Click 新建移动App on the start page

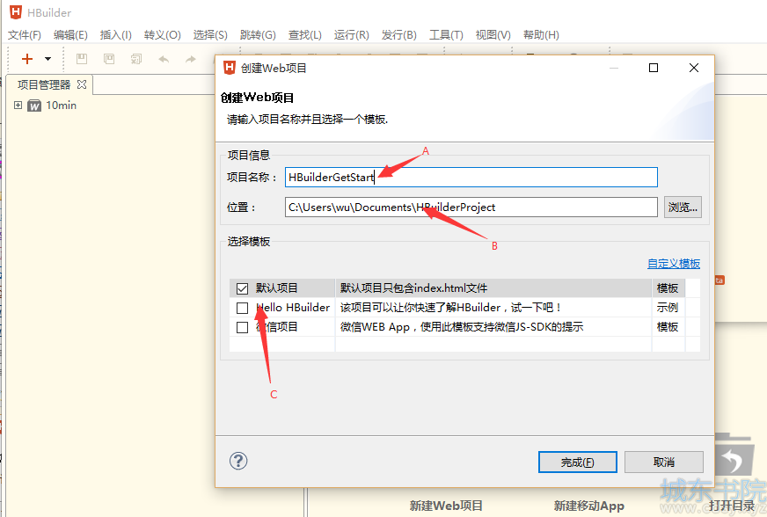589,506
